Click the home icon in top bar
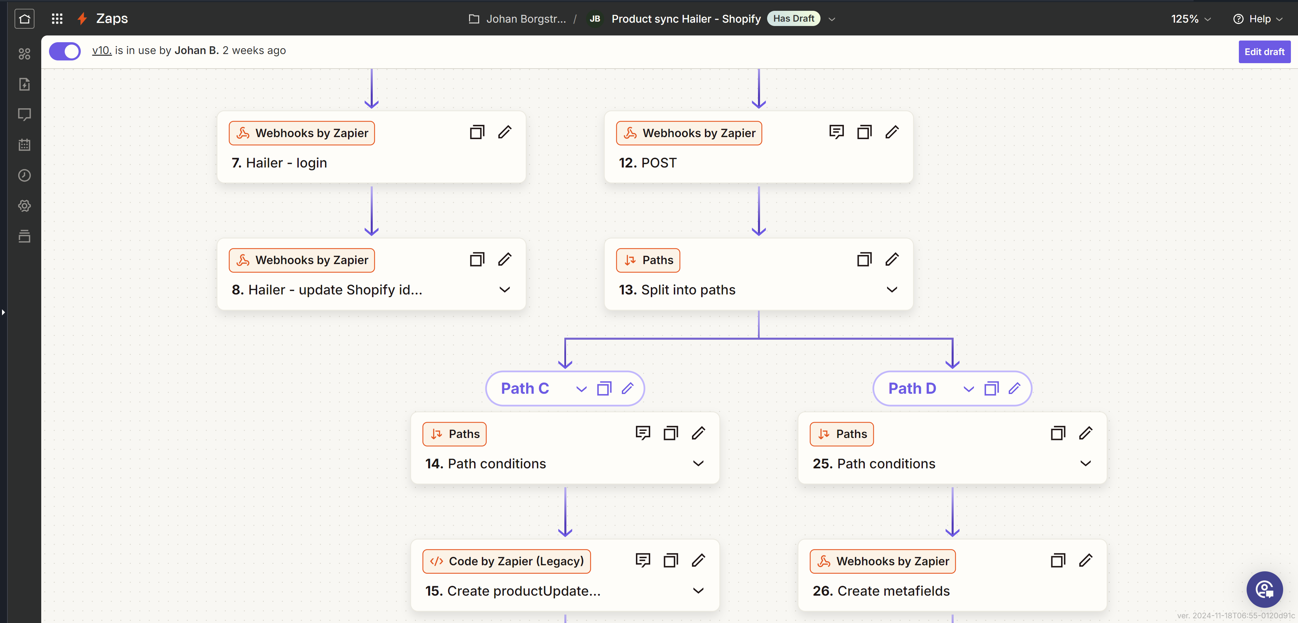Screen dimensions: 1298x623 (x=24, y=19)
